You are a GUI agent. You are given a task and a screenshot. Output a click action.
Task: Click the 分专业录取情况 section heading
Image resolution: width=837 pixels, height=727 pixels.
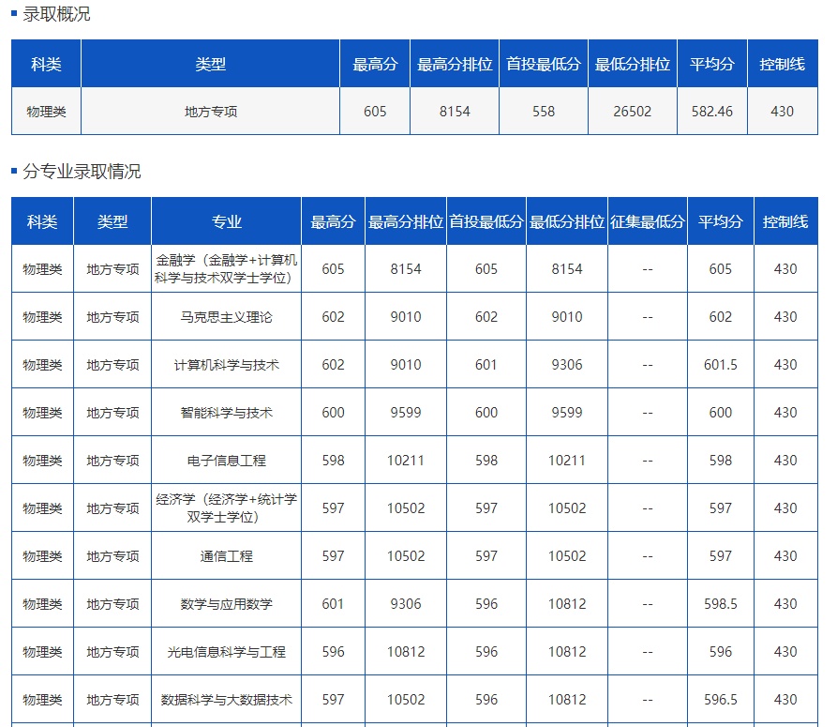click(x=82, y=172)
